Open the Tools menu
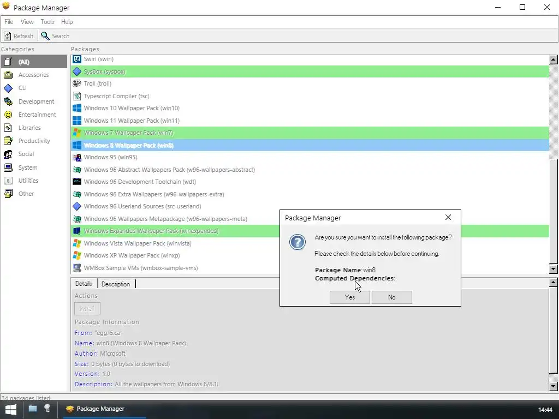Screen dimensions: 559x419 [47, 22]
